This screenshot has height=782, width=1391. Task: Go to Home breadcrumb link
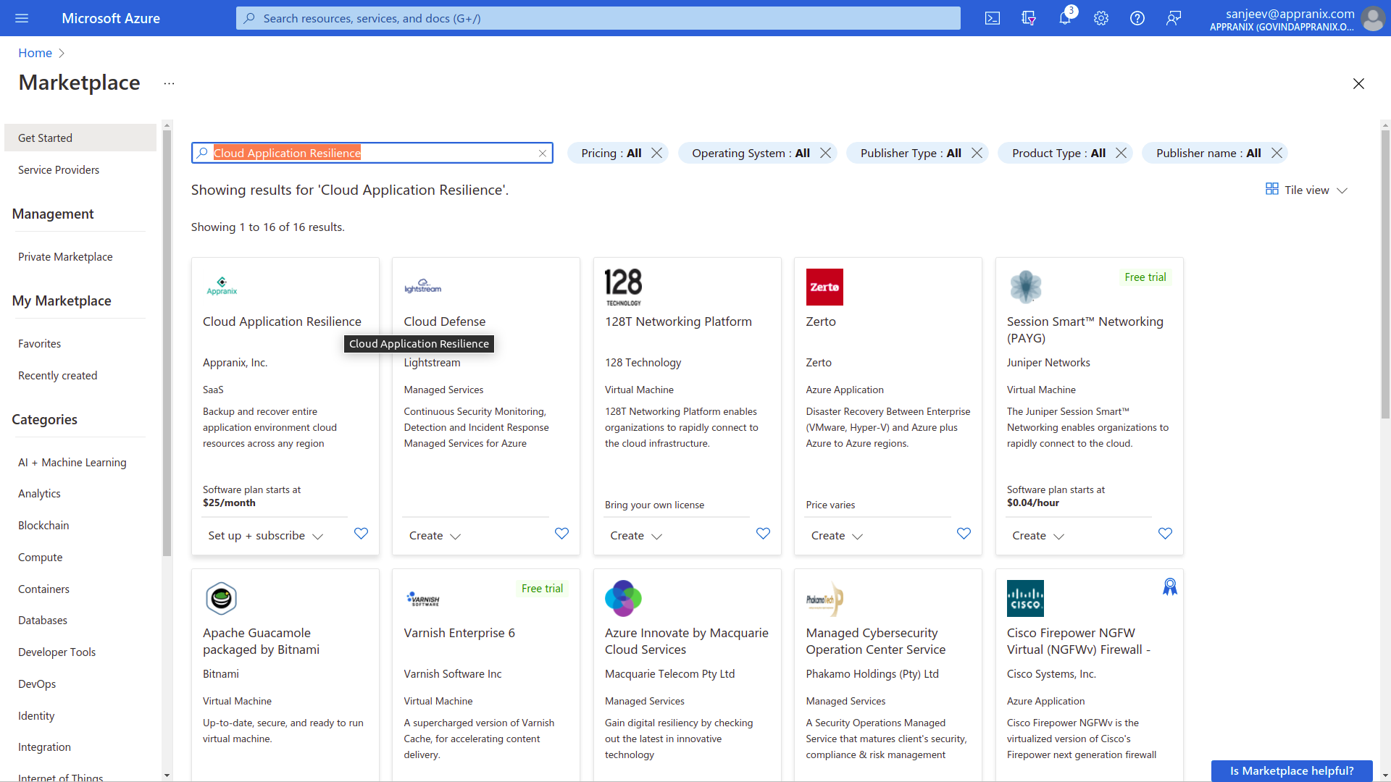(35, 53)
